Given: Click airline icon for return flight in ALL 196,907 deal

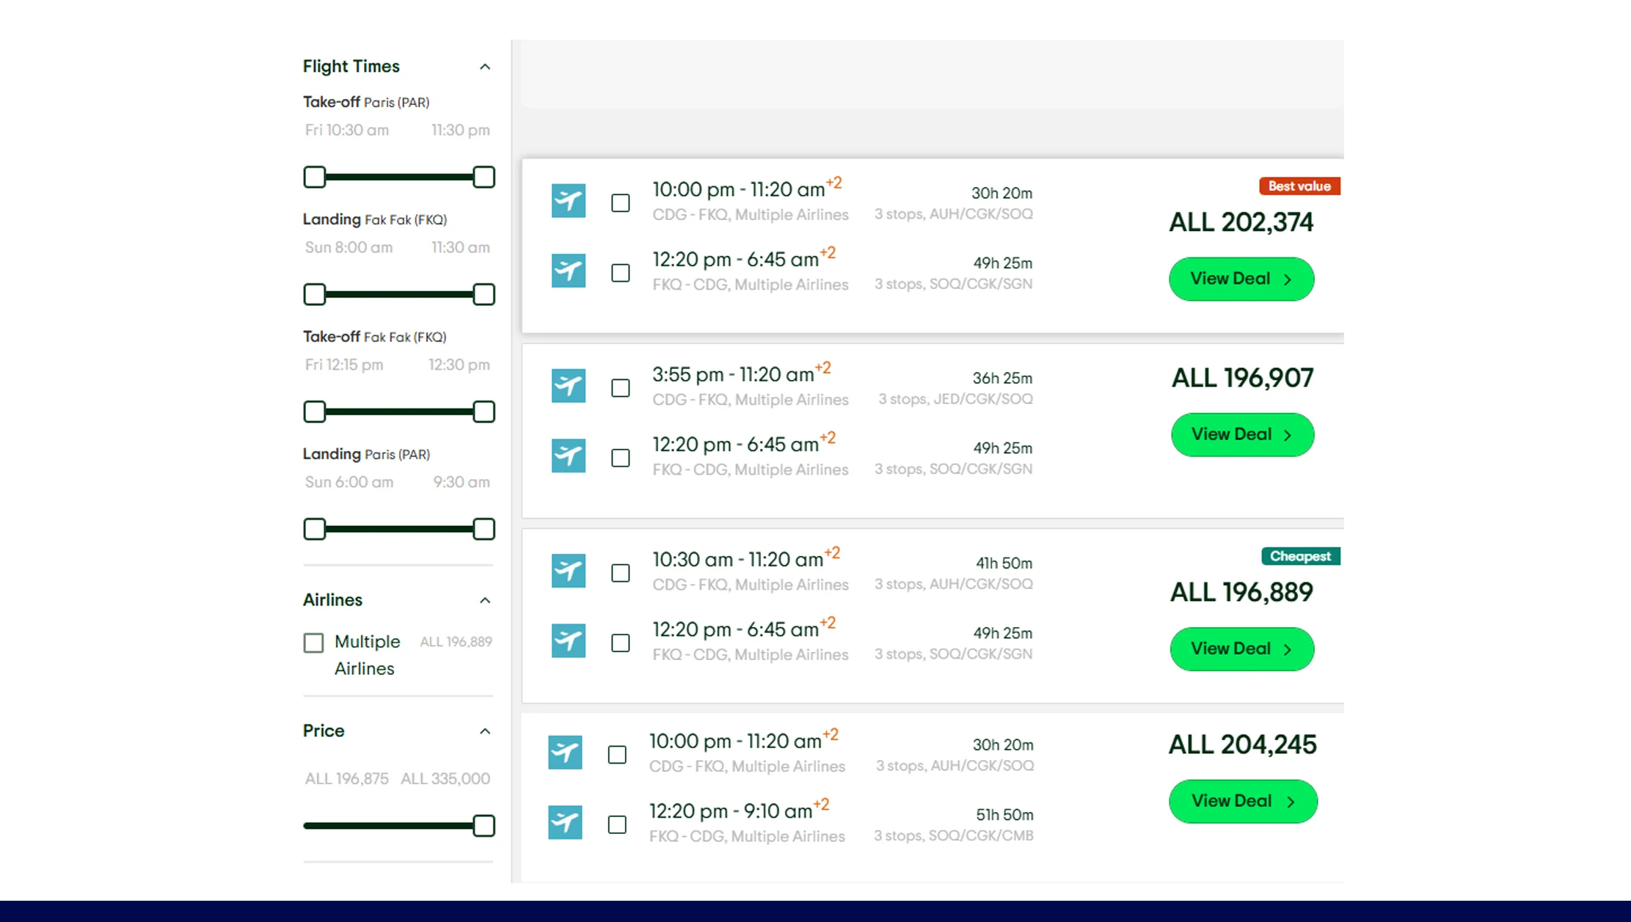Looking at the screenshot, I should 569,455.
